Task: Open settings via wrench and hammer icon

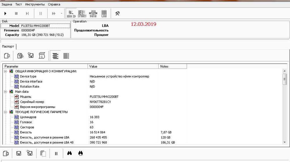Action: (x=117, y=13)
